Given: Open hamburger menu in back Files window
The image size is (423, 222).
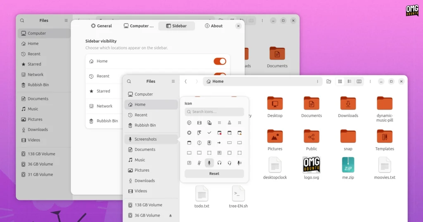Looking at the screenshot, I should point(66,21).
